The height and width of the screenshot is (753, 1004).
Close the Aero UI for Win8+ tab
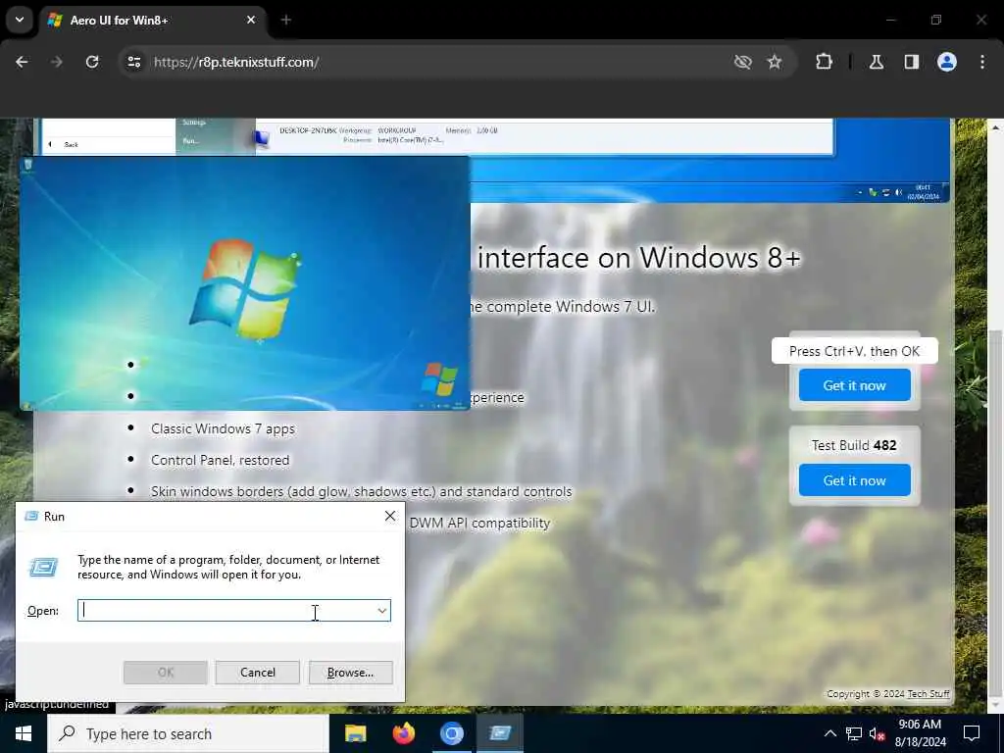pyautogui.click(x=251, y=20)
